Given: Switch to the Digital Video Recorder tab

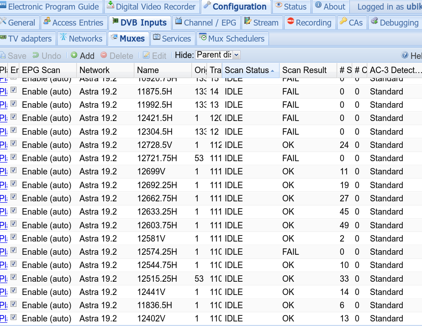Looking at the screenshot, I should pos(151,6).
